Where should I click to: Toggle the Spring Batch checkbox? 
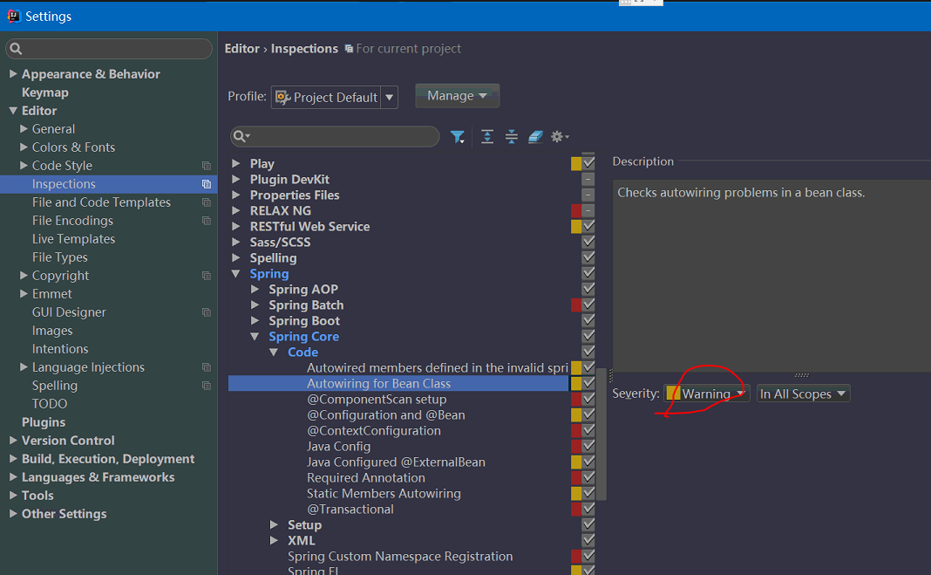point(588,305)
